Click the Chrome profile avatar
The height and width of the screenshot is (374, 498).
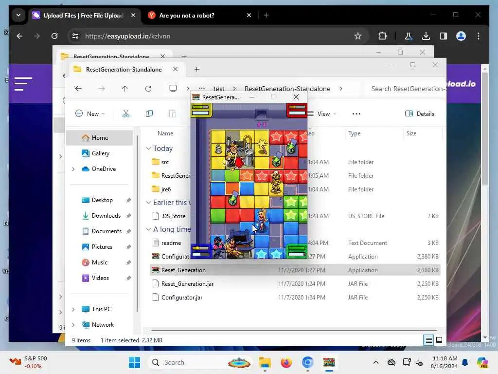(461, 36)
